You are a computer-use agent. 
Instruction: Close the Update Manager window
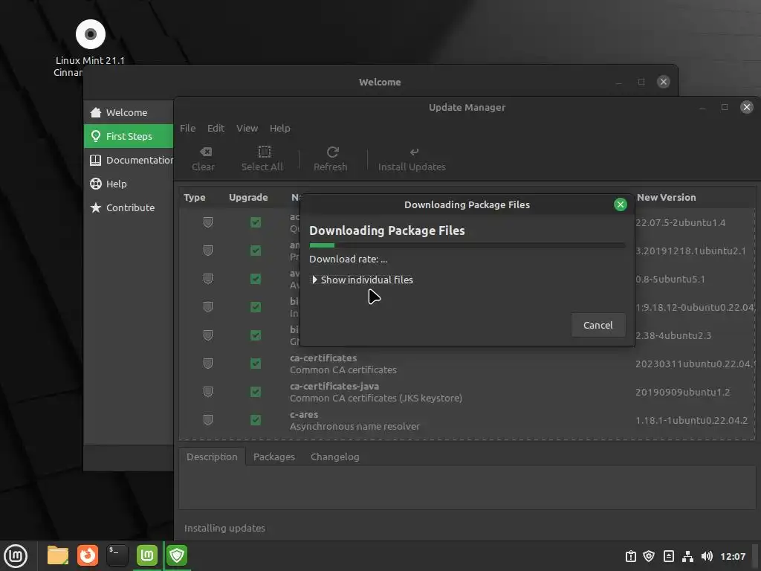click(746, 107)
